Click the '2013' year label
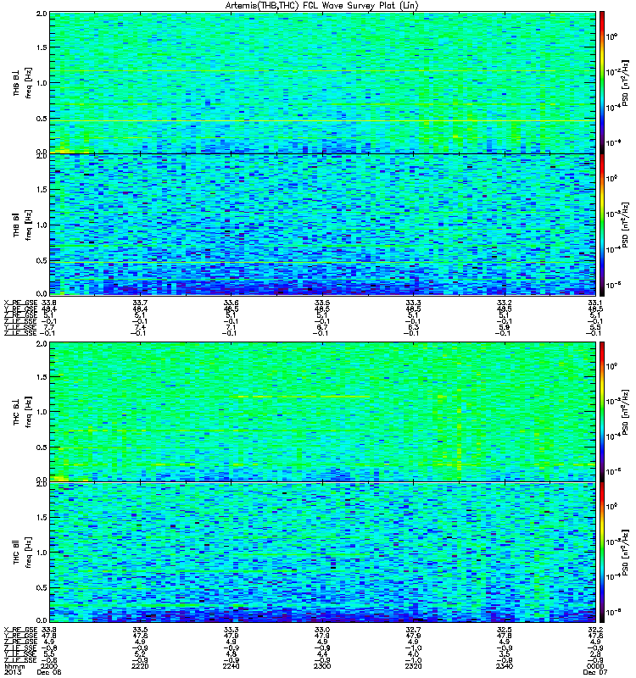The height and width of the screenshot is (678, 636). point(12,672)
